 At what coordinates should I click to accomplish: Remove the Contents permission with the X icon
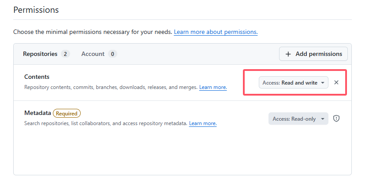pos(336,83)
